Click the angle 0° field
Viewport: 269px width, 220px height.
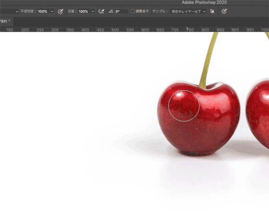pos(121,12)
